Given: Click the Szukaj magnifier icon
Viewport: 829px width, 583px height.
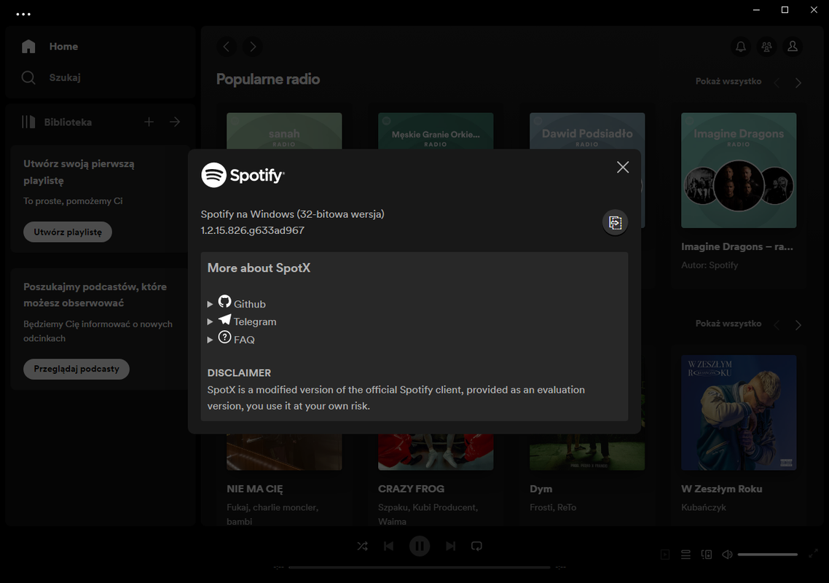Looking at the screenshot, I should 28,78.
